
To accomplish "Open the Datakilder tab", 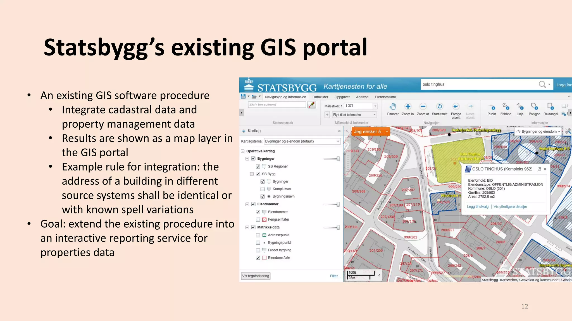I will coord(320,97).
